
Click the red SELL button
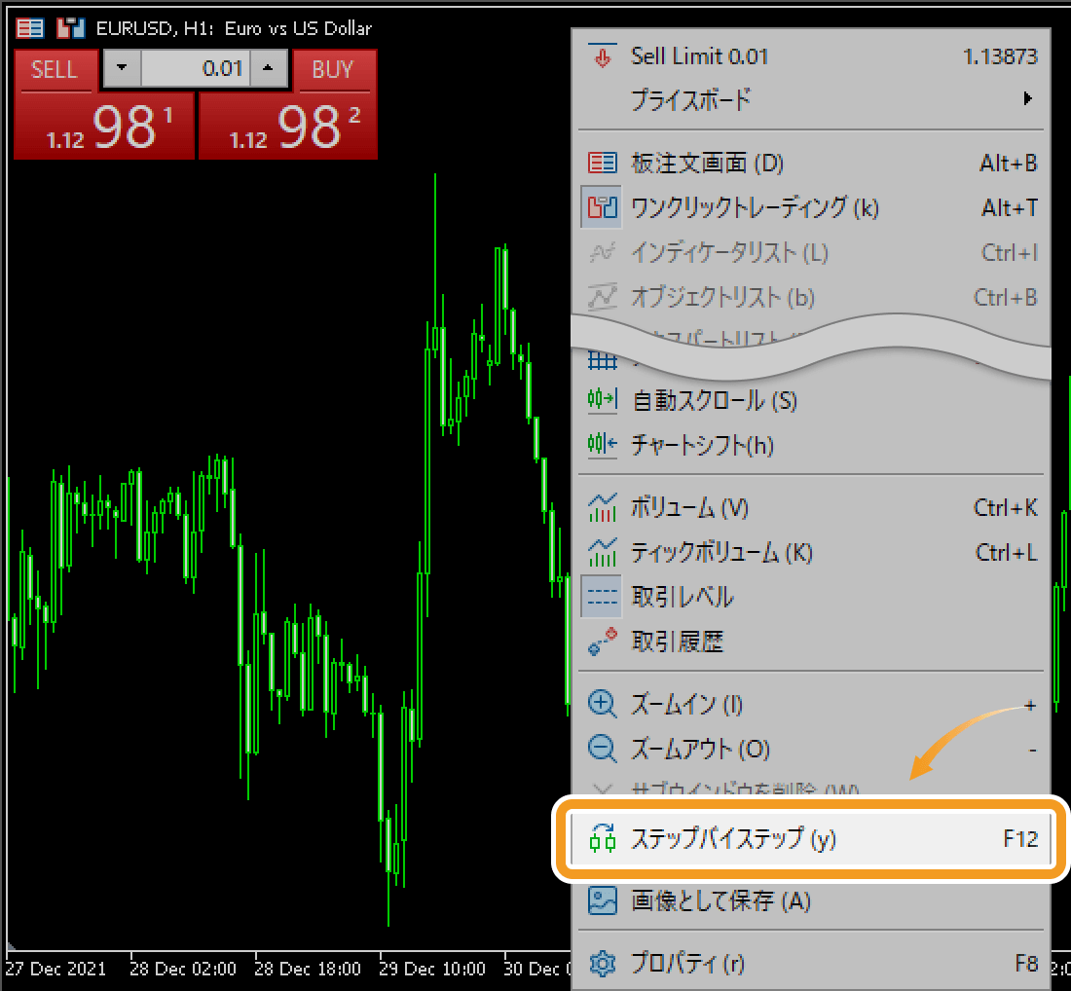pos(54,70)
